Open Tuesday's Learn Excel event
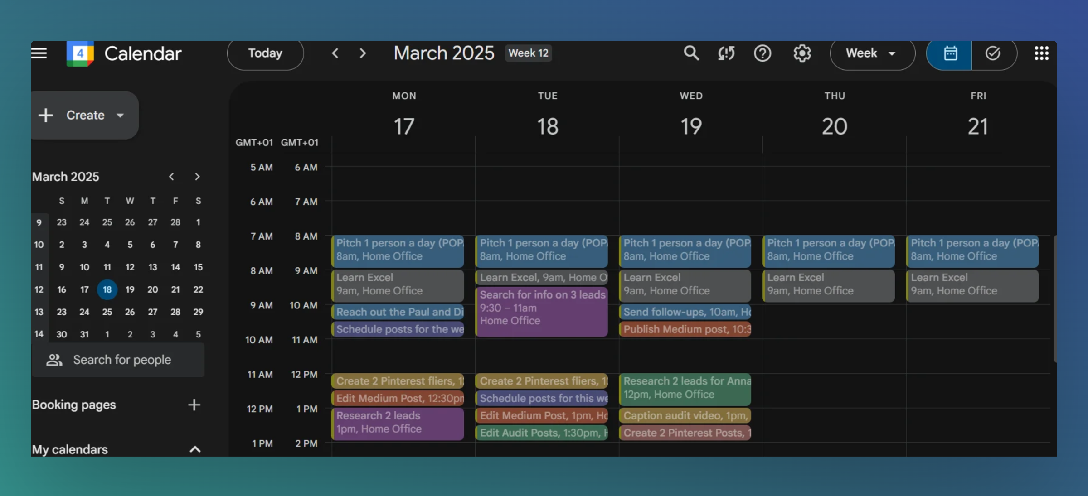This screenshot has height=496, width=1088. [x=541, y=278]
